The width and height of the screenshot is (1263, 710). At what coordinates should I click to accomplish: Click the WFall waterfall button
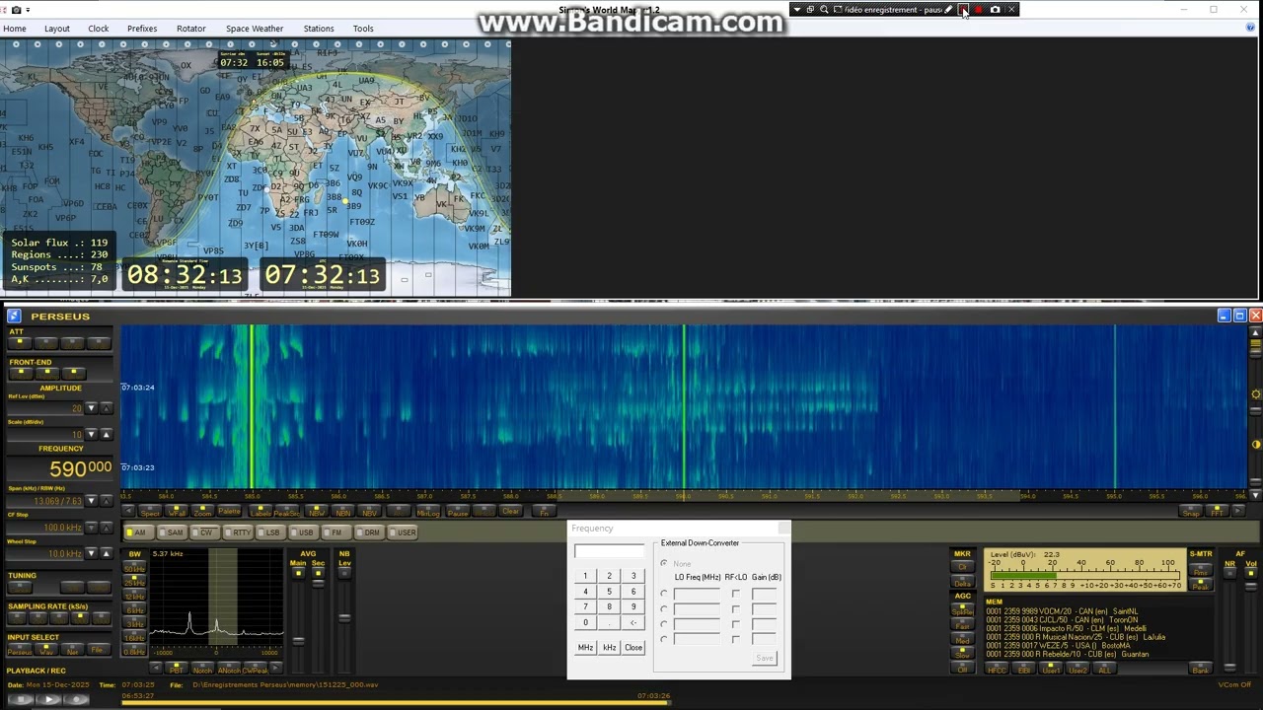coord(177,511)
